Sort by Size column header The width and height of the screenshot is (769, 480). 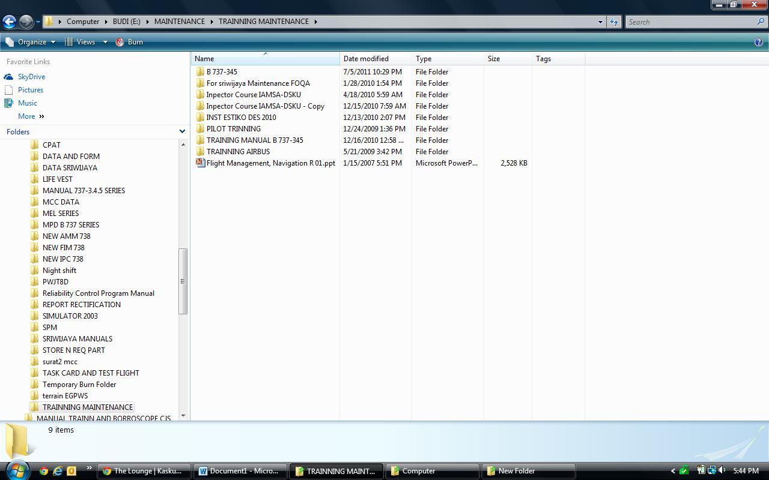508,59
